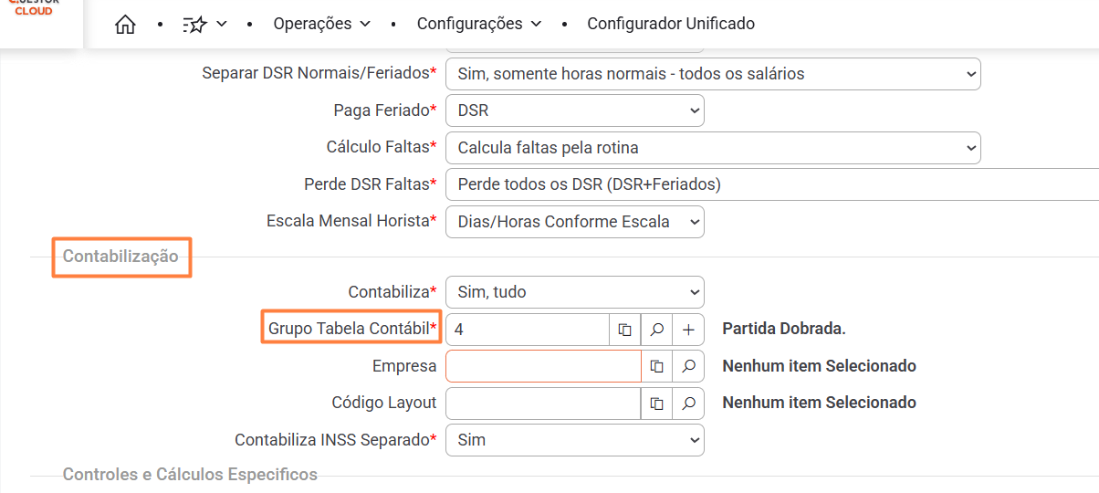This screenshot has height=493, width=1099.
Task: Open the favorites star menu
Action: 204,25
